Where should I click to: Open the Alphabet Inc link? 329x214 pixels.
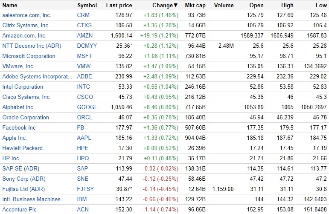coord(17,107)
